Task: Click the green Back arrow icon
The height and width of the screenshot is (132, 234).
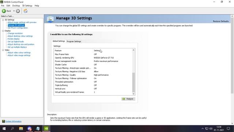Action: (4, 11)
